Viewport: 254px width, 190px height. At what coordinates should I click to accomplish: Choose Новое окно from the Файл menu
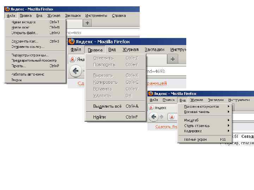coord(35,27)
